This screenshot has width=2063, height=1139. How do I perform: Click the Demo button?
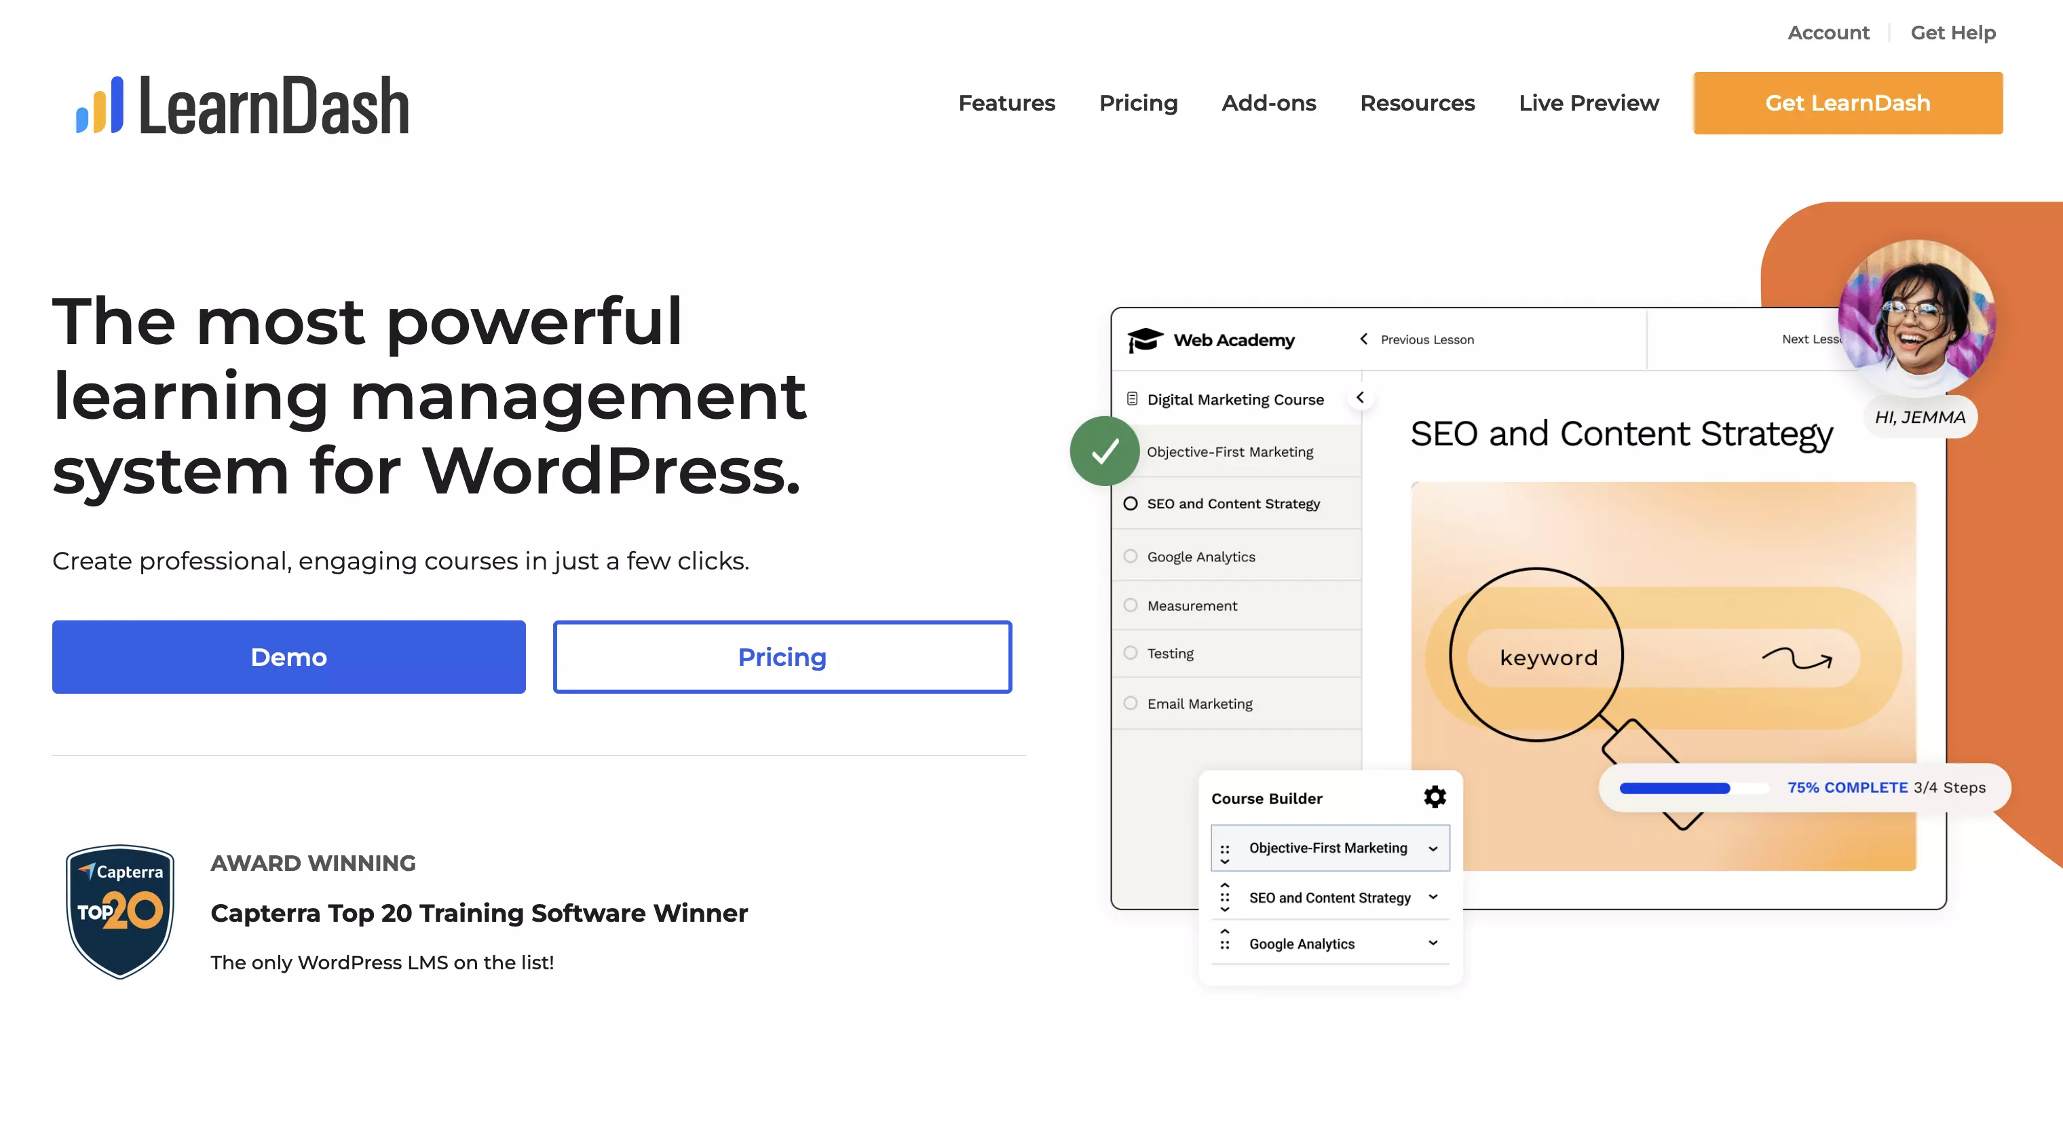point(288,656)
